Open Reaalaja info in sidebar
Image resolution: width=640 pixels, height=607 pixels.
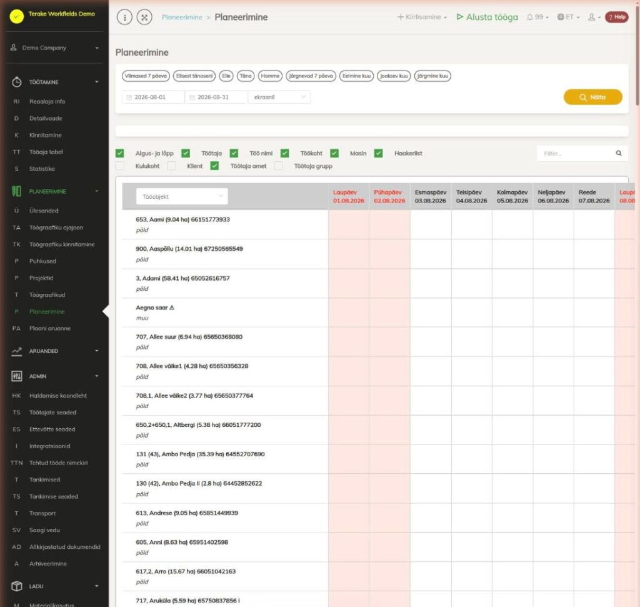tap(47, 102)
